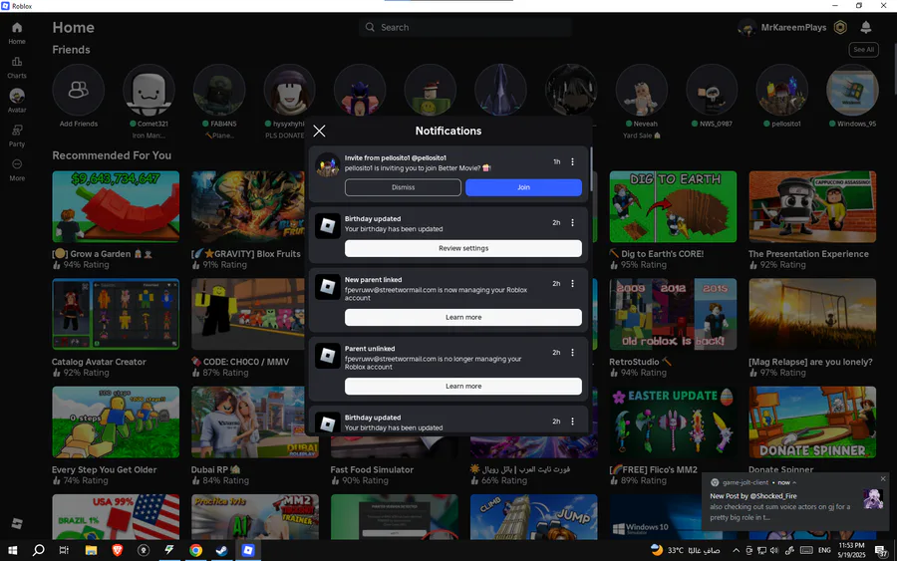The image size is (897, 561).
Task: Click the ENG language indicator
Action: [824, 550]
